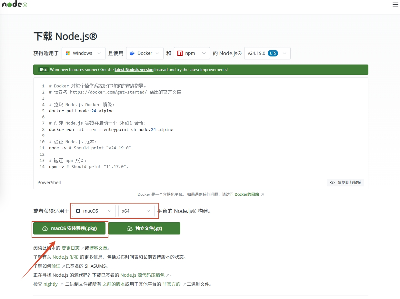Click the '# 拉取 Node.js Docker 镜像:' comment
This screenshot has width=400, height=299.
pos(82,105)
